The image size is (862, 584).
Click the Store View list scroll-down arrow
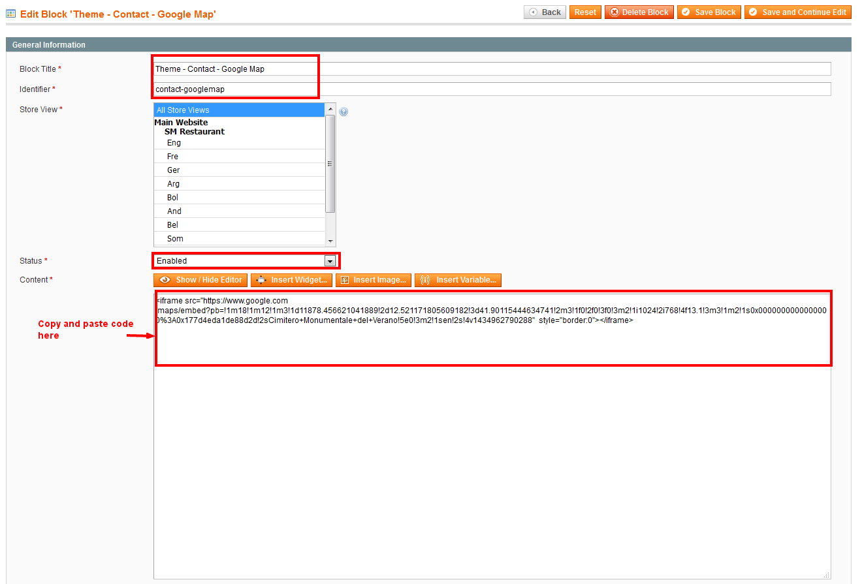330,241
